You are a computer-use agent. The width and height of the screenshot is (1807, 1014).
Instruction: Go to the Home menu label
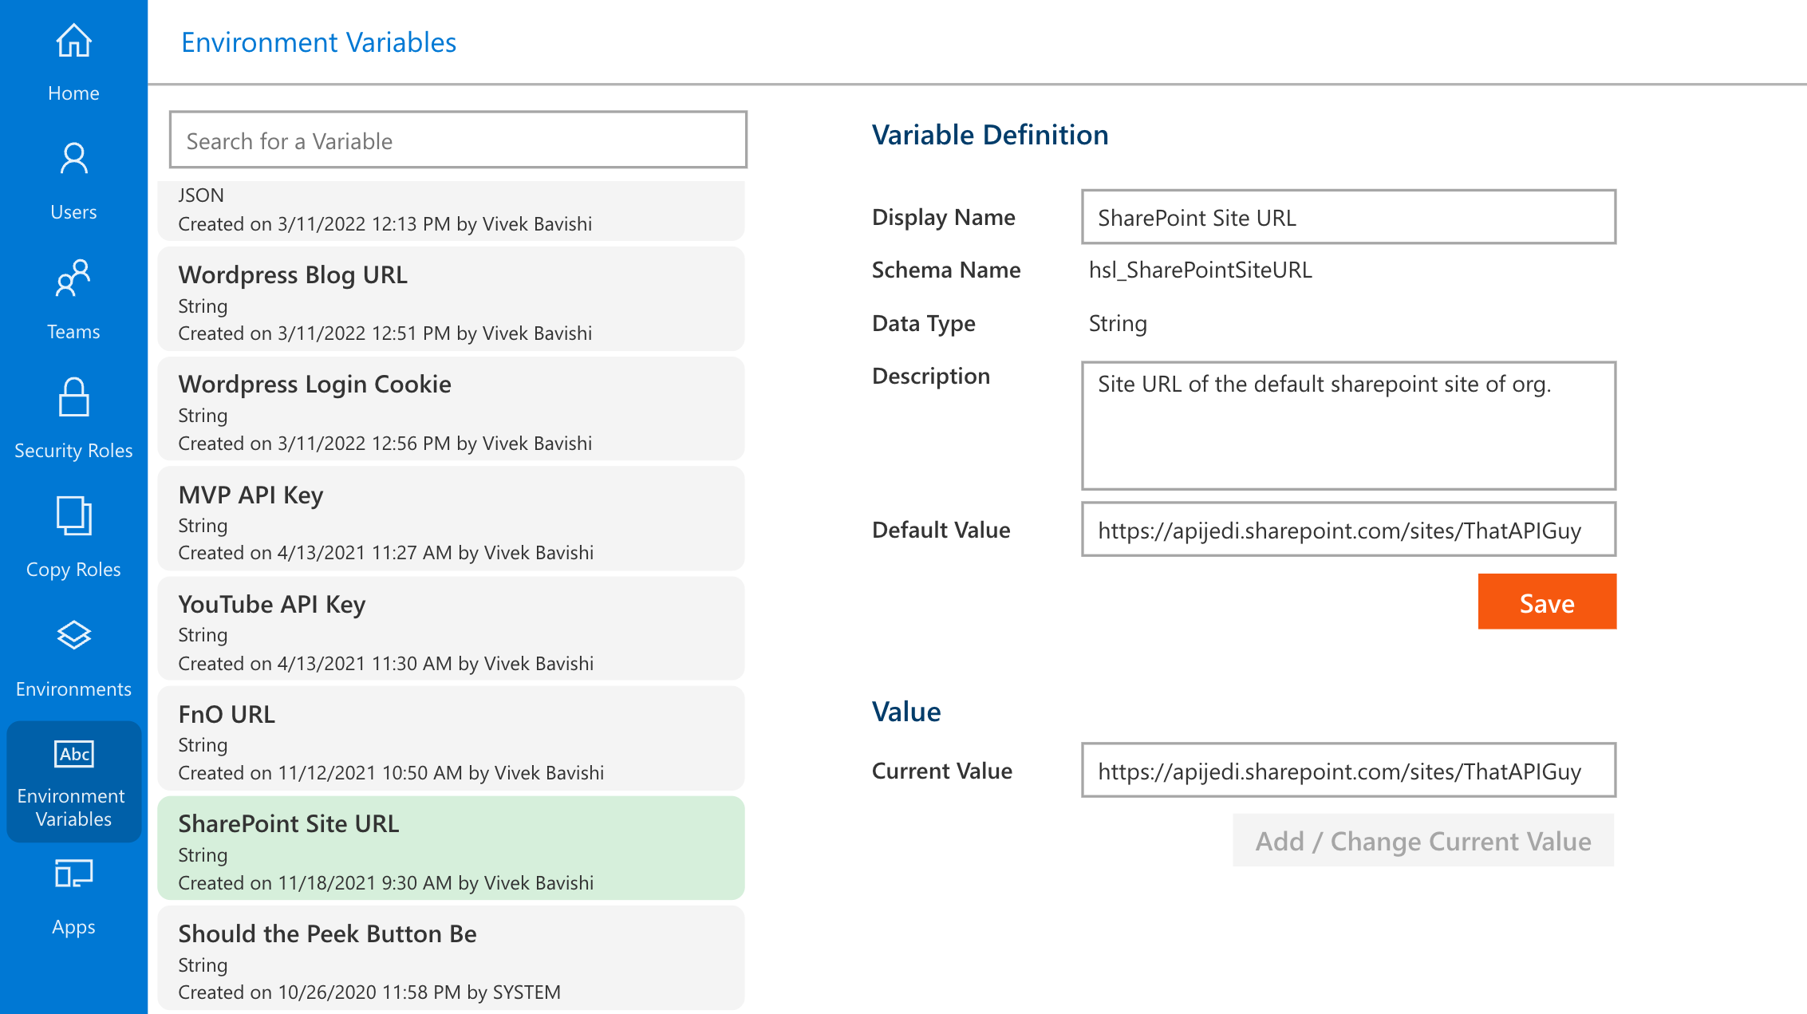pos(73,93)
